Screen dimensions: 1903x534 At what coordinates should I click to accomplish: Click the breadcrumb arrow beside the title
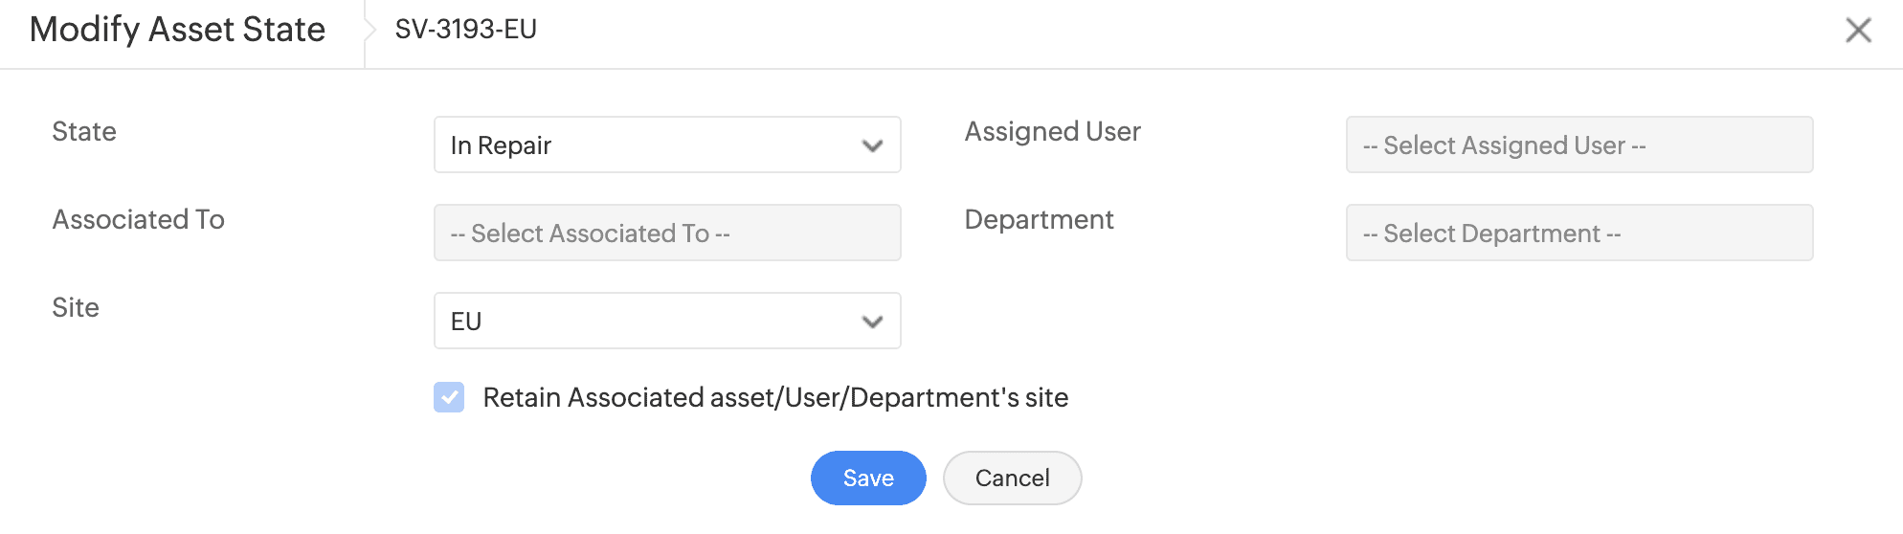click(369, 30)
